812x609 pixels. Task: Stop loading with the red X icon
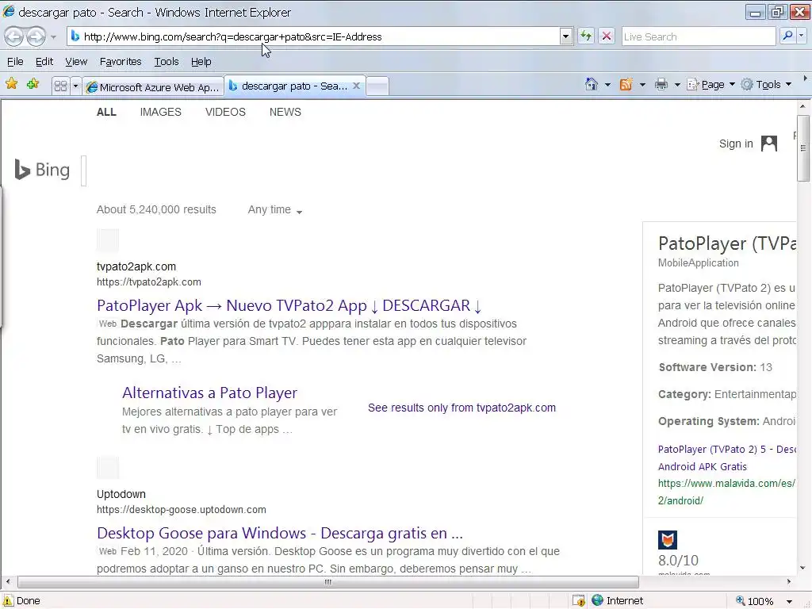pyautogui.click(x=607, y=36)
